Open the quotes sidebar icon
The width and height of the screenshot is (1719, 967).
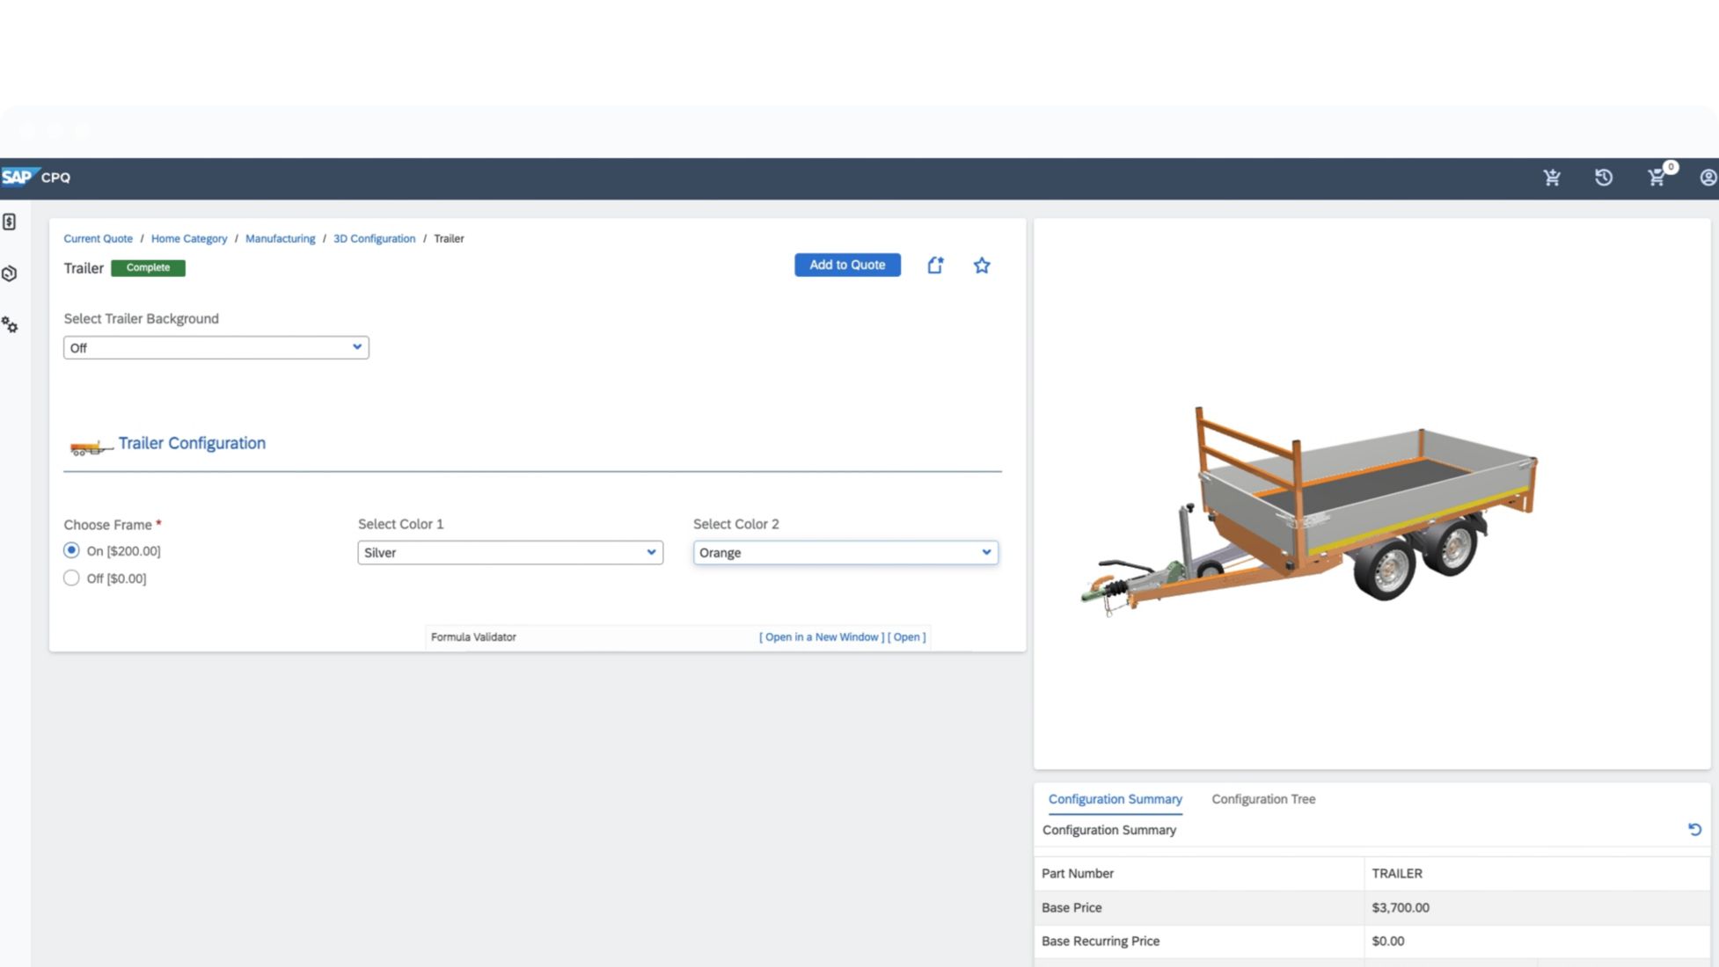click(x=10, y=222)
